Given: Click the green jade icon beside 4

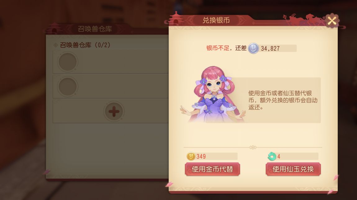Looking at the screenshot, I should pos(272,156).
